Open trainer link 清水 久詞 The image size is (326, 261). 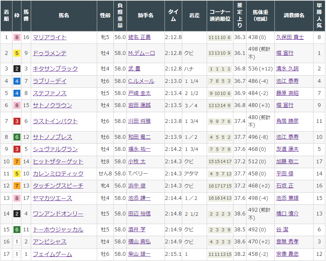click(287, 69)
